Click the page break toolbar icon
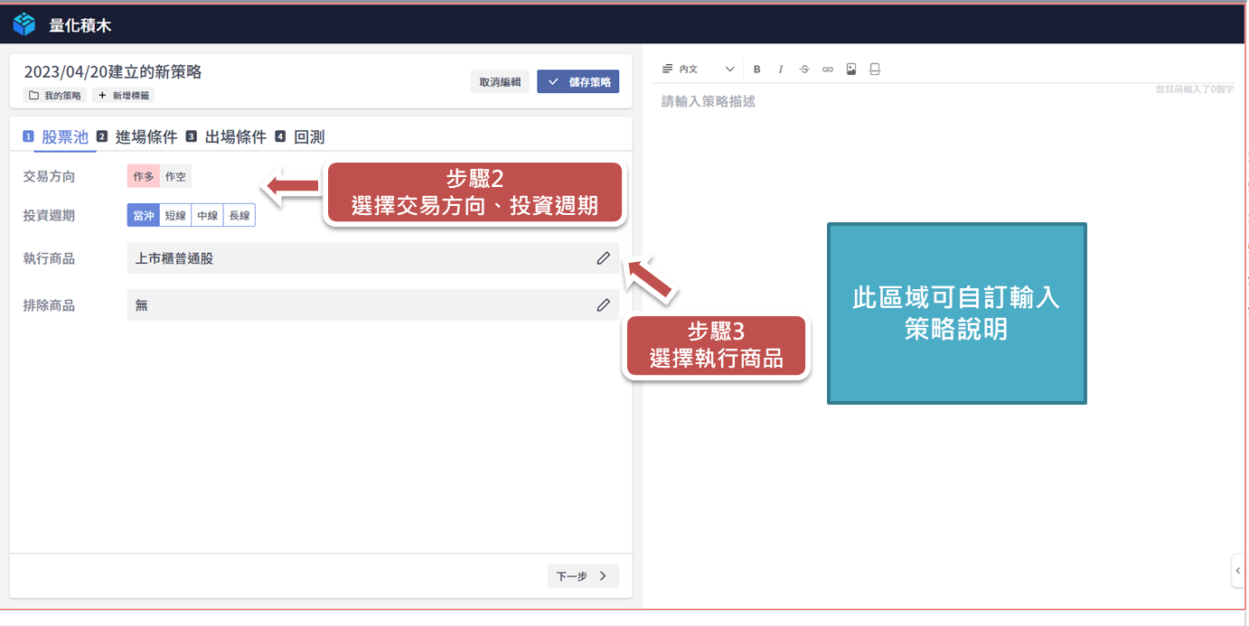Viewport: 1249px width, 626px height. tap(875, 70)
